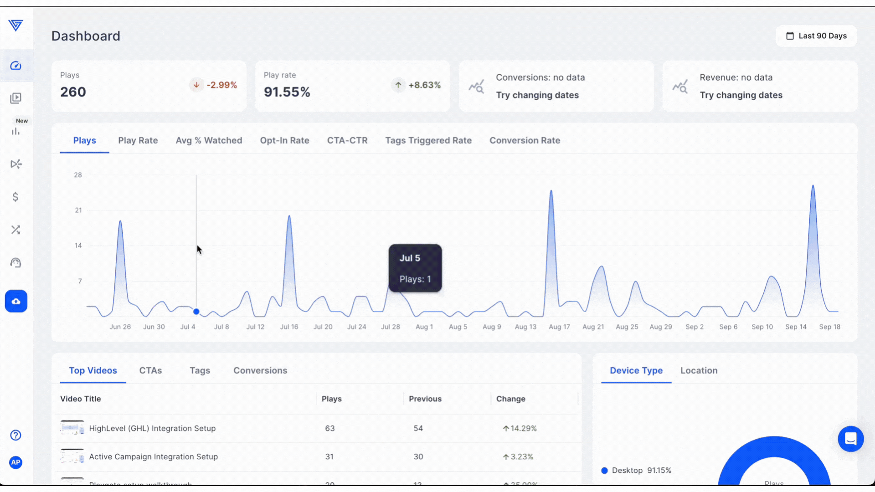Open the Location tab
Viewport: 875px width, 492px height.
coord(699,370)
